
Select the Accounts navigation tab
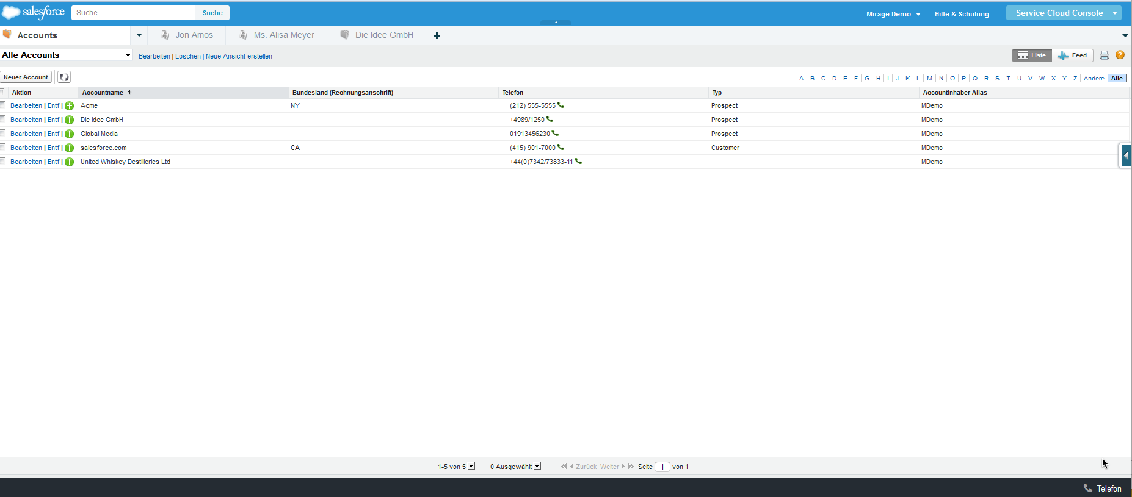pos(65,35)
